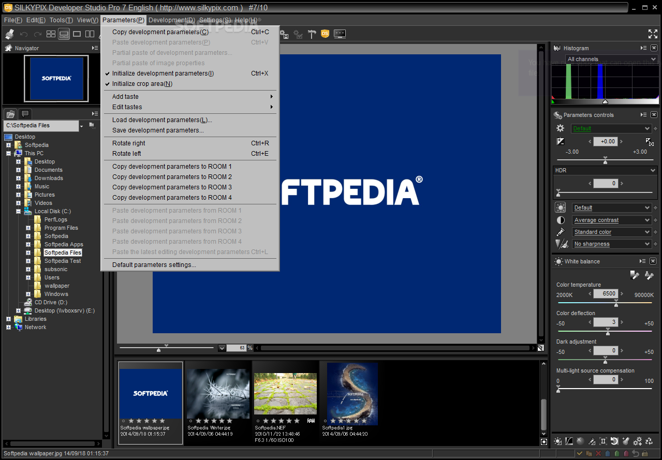Close the Histogram panel
This screenshot has height=460, width=662.
654,48
